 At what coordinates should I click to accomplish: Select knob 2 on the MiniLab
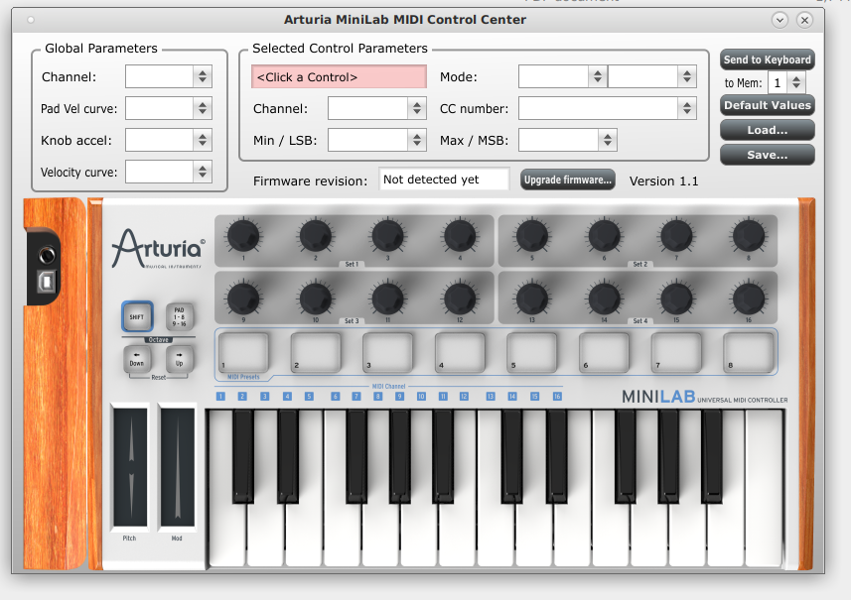316,236
